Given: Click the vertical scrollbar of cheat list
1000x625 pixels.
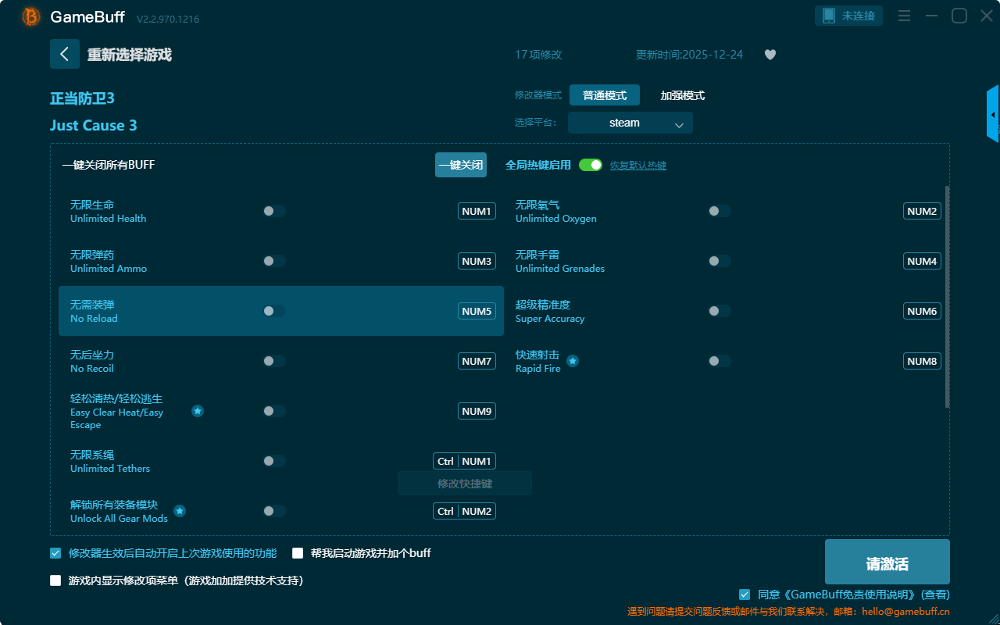Looking at the screenshot, I should click(947, 297).
